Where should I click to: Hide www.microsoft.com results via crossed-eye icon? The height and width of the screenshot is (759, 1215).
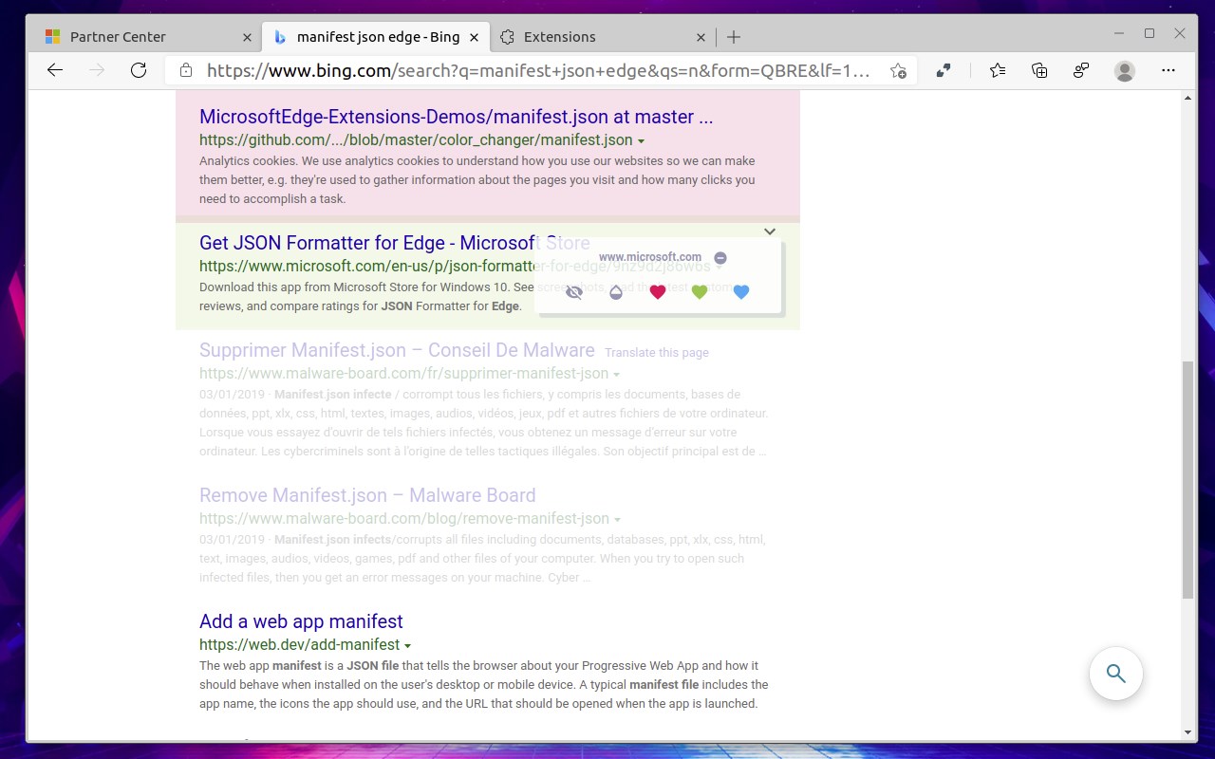[x=574, y=292]
